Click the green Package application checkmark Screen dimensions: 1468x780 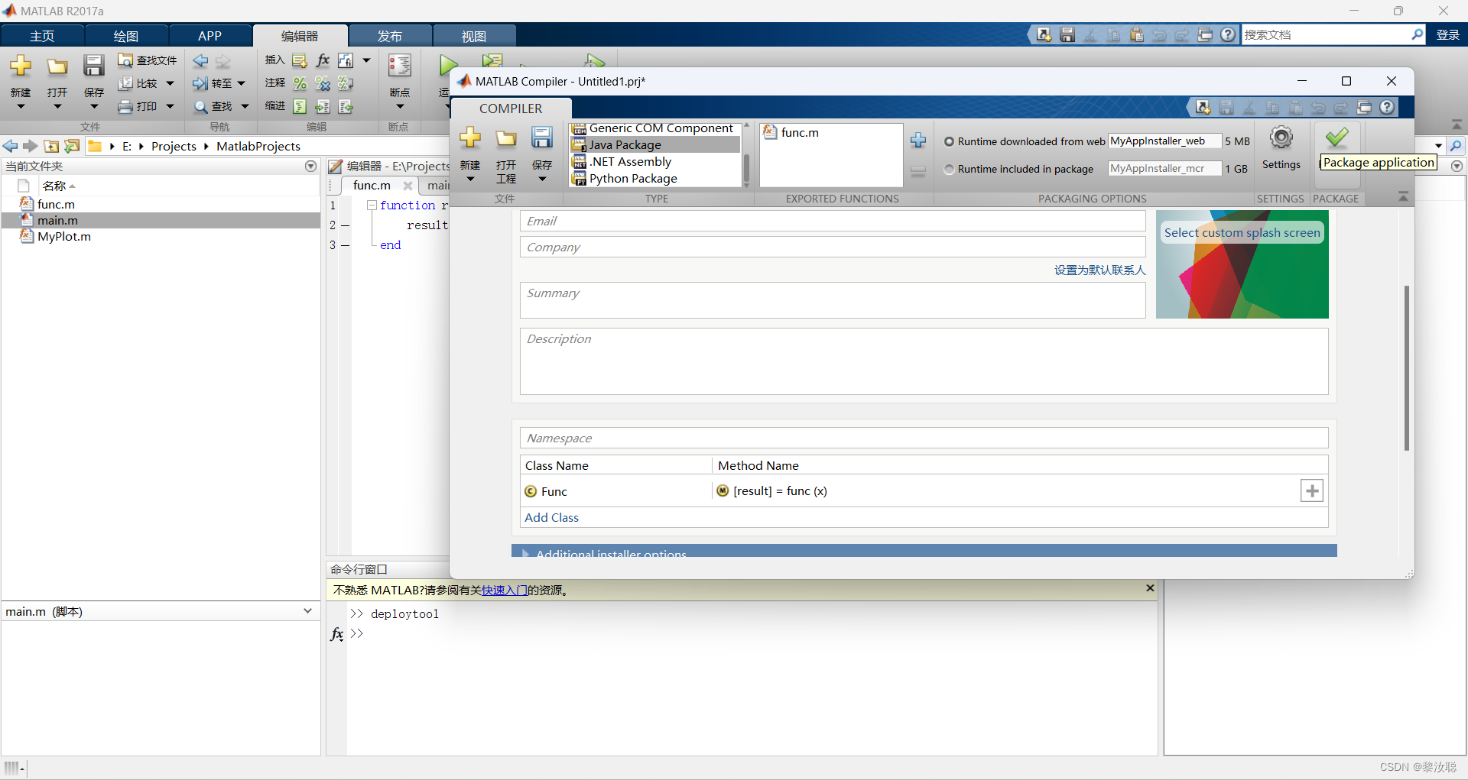(x=1336, y=138)
